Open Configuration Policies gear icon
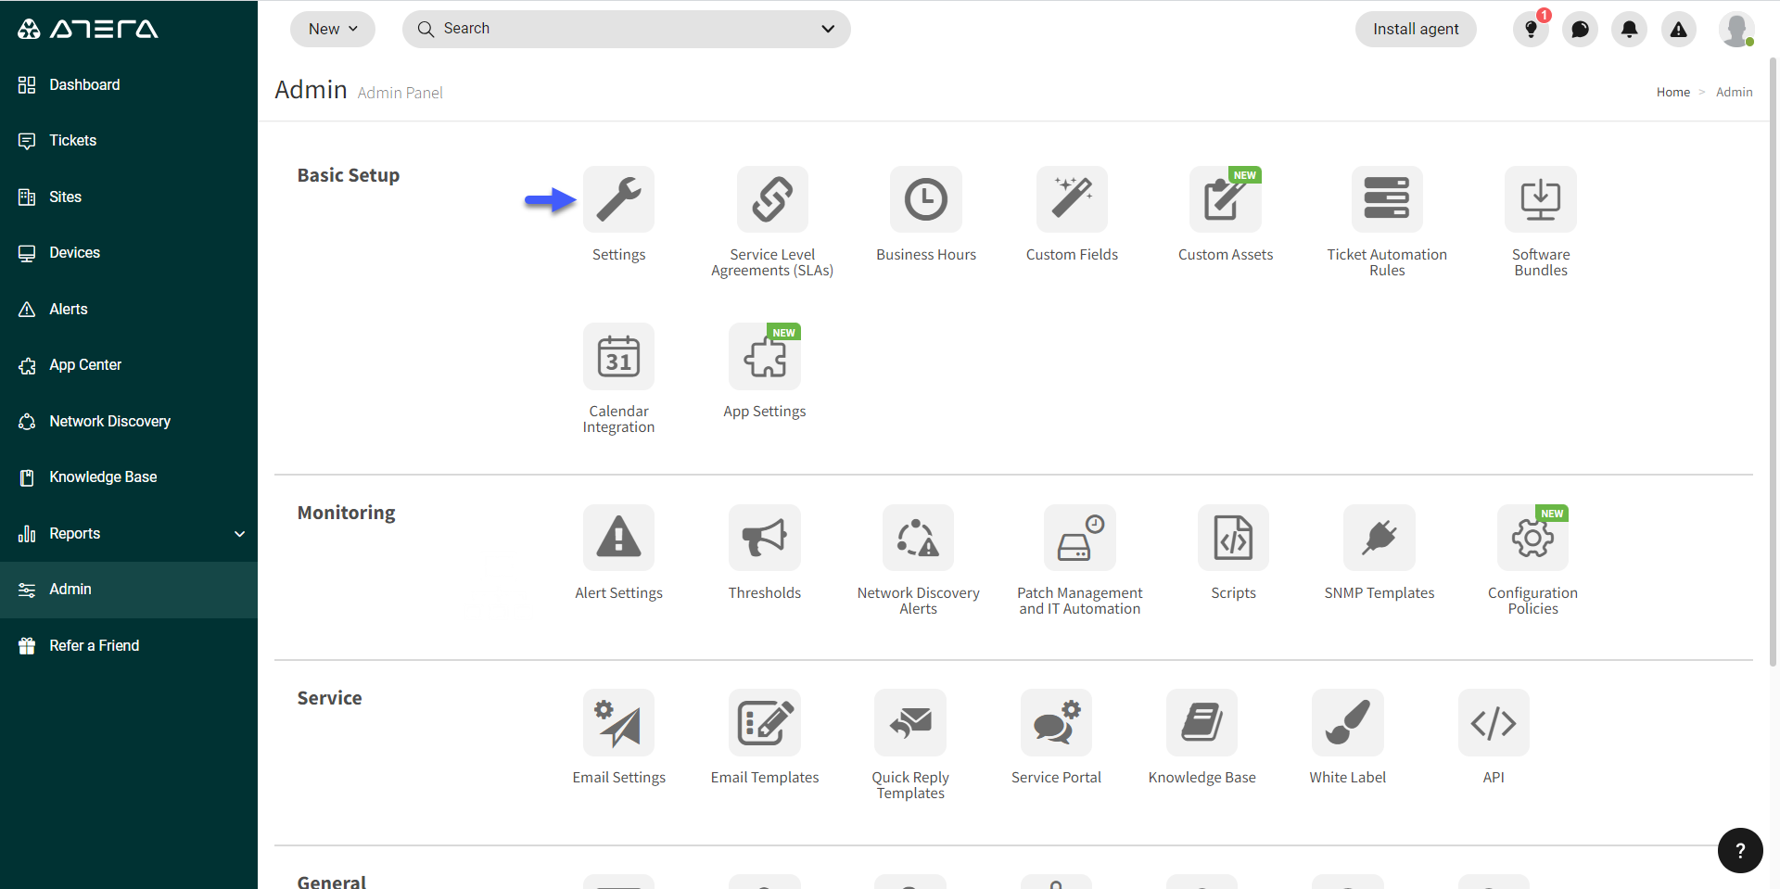 [x=1532, y=538]
